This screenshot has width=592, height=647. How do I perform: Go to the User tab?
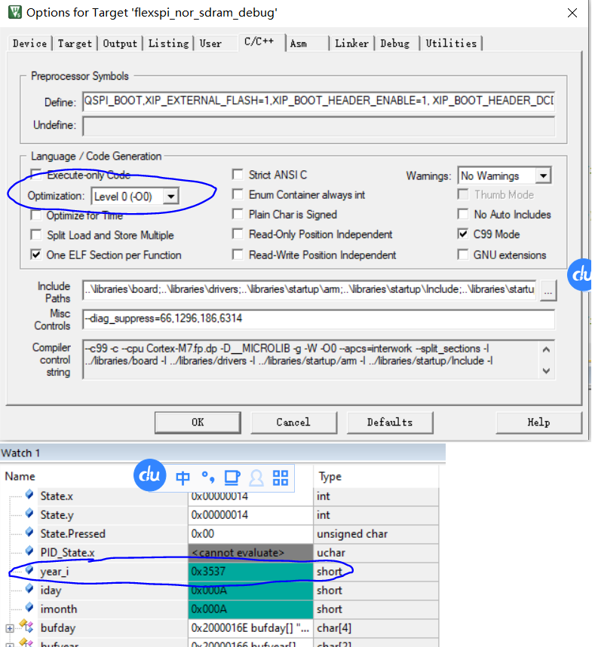(x=210, y=44)
